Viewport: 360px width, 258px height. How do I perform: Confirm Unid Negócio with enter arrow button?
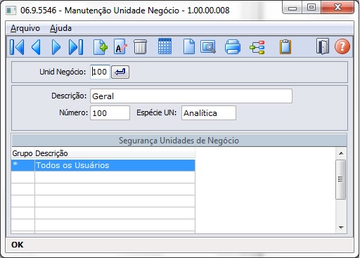[120, 72]
